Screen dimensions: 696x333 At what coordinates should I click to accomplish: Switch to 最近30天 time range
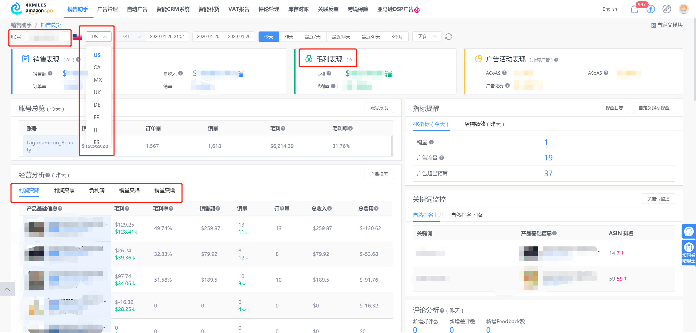tap(371, 36)
